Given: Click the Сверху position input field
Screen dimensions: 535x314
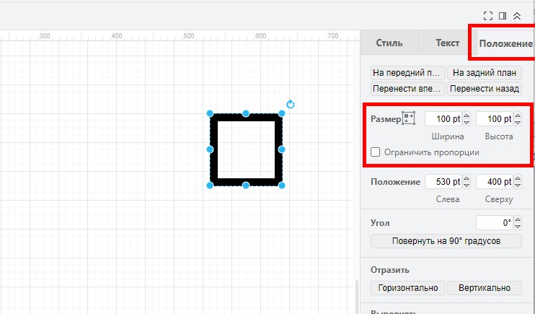Looking at the screenshot, I should coord(494,182).
